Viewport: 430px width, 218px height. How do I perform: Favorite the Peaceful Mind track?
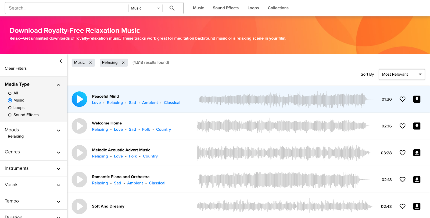[402, 99]
